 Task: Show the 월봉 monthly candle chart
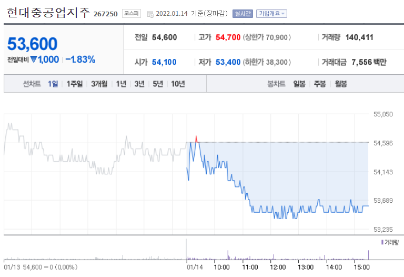(341, 84)
